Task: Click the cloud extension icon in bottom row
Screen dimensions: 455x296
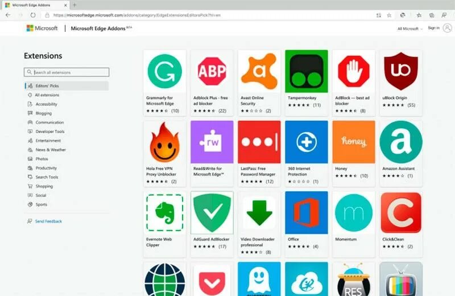Action: [307, 279]
